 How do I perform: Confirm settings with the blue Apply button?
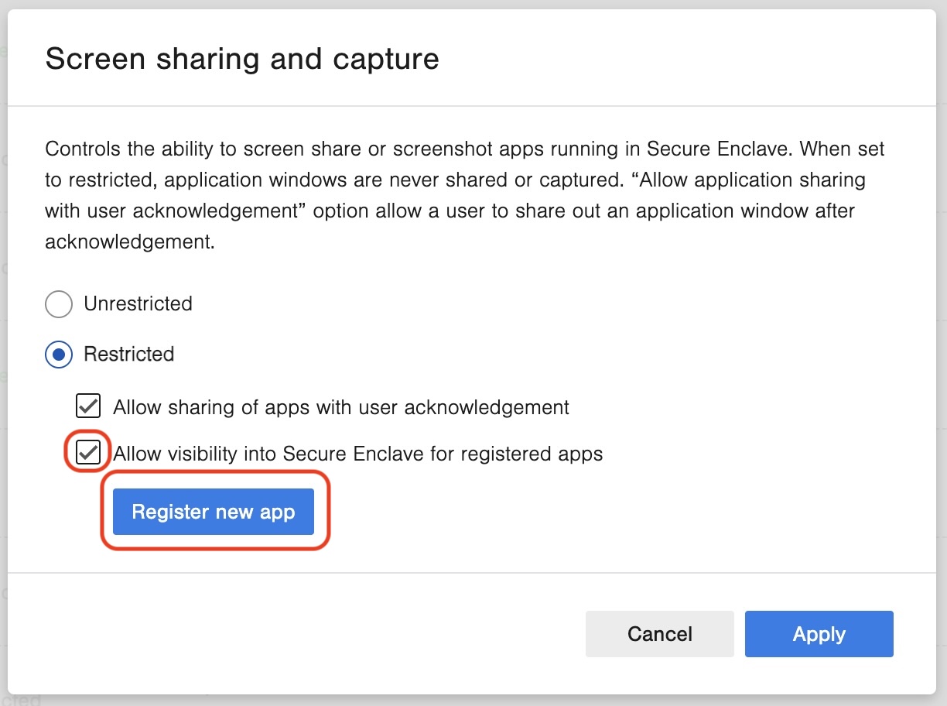click(819, 633)
